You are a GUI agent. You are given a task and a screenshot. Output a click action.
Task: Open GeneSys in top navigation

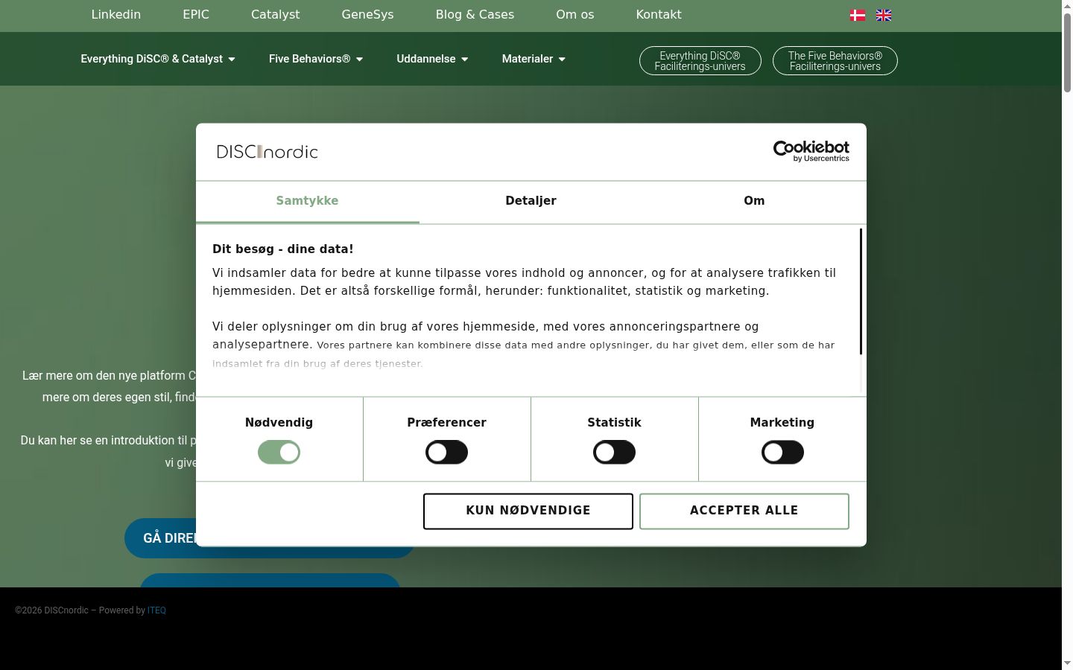367,14
